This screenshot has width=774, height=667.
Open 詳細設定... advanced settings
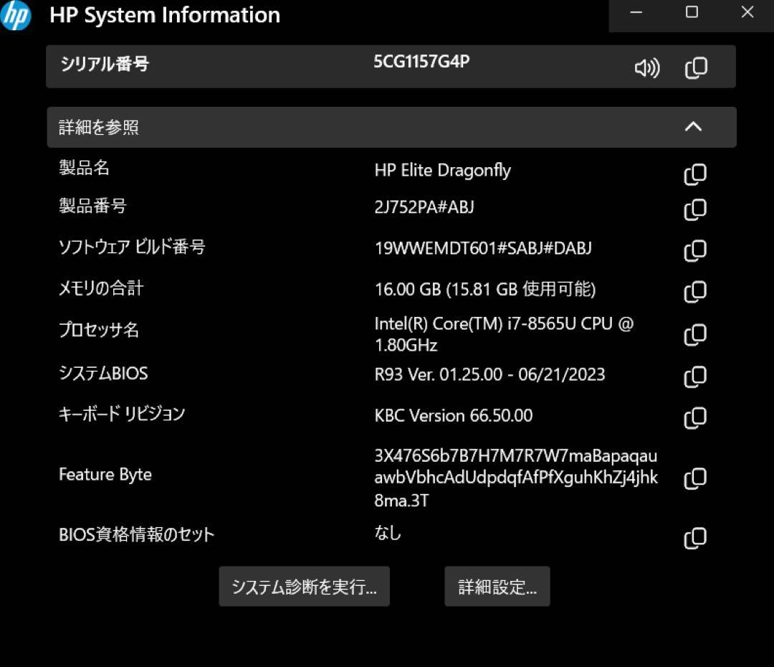pos(497,587)
